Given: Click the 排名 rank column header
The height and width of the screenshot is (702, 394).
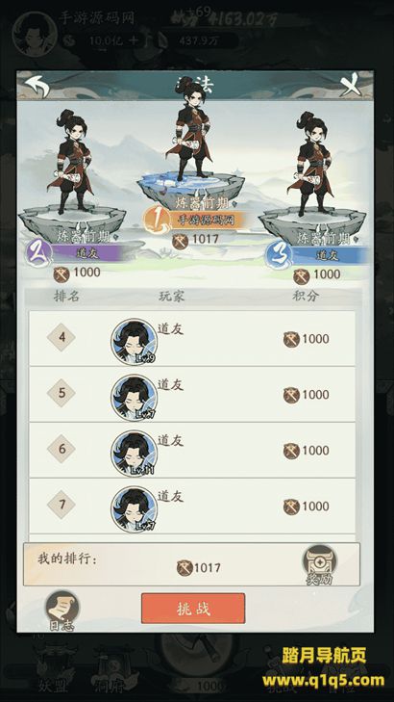Looking at the screenshot, I should click(66, 296).
